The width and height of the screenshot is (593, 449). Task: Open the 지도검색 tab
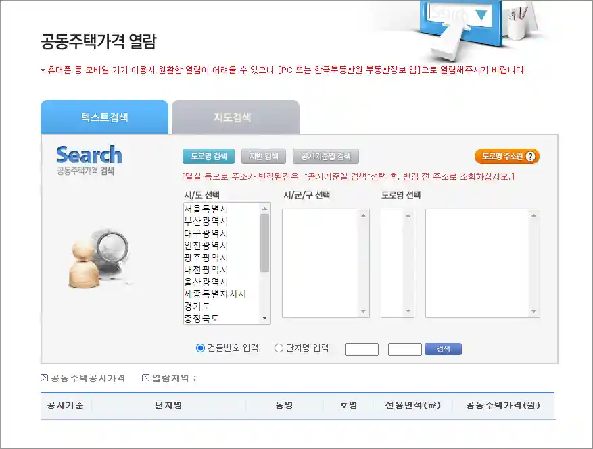tap(235, 117)
